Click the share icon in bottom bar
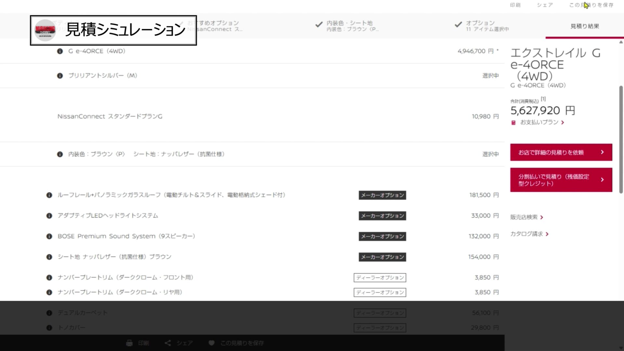The image size is (624, 351). (x=168, y=343)
